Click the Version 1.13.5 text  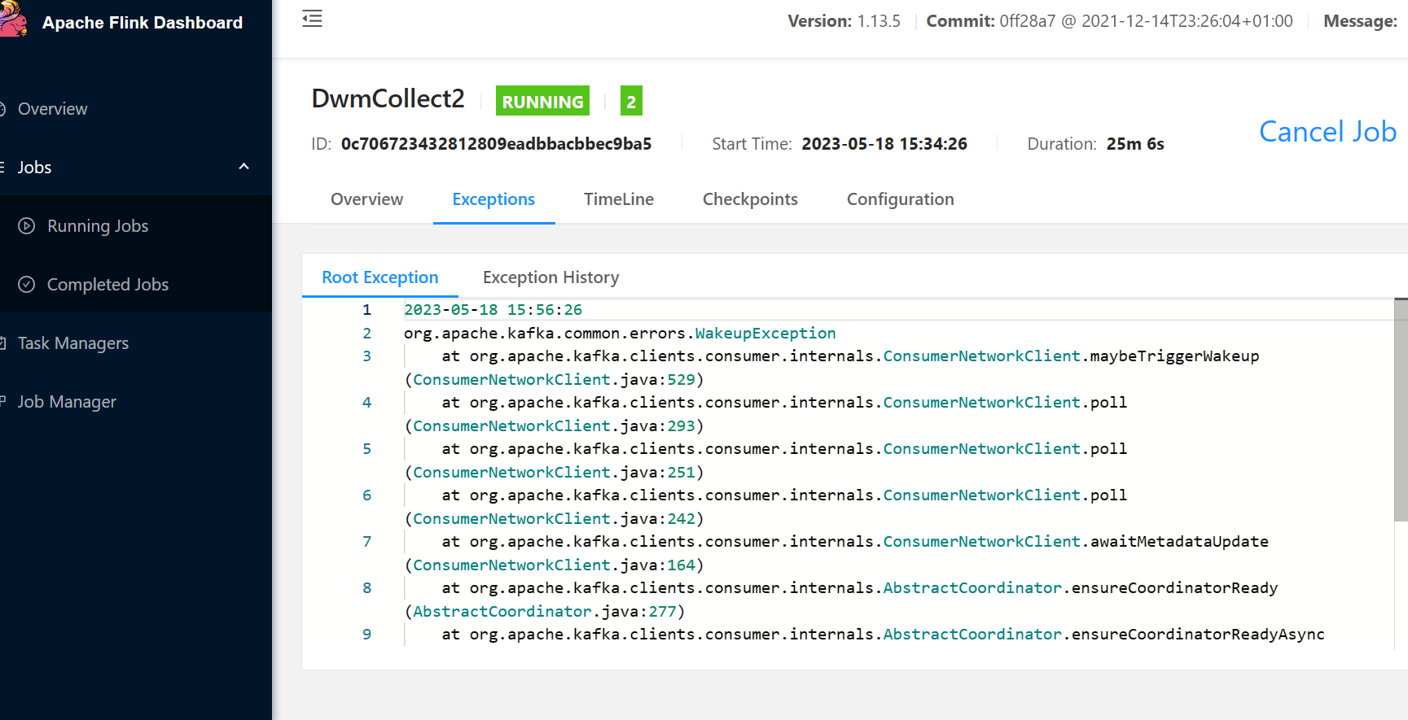coord(844,21)
